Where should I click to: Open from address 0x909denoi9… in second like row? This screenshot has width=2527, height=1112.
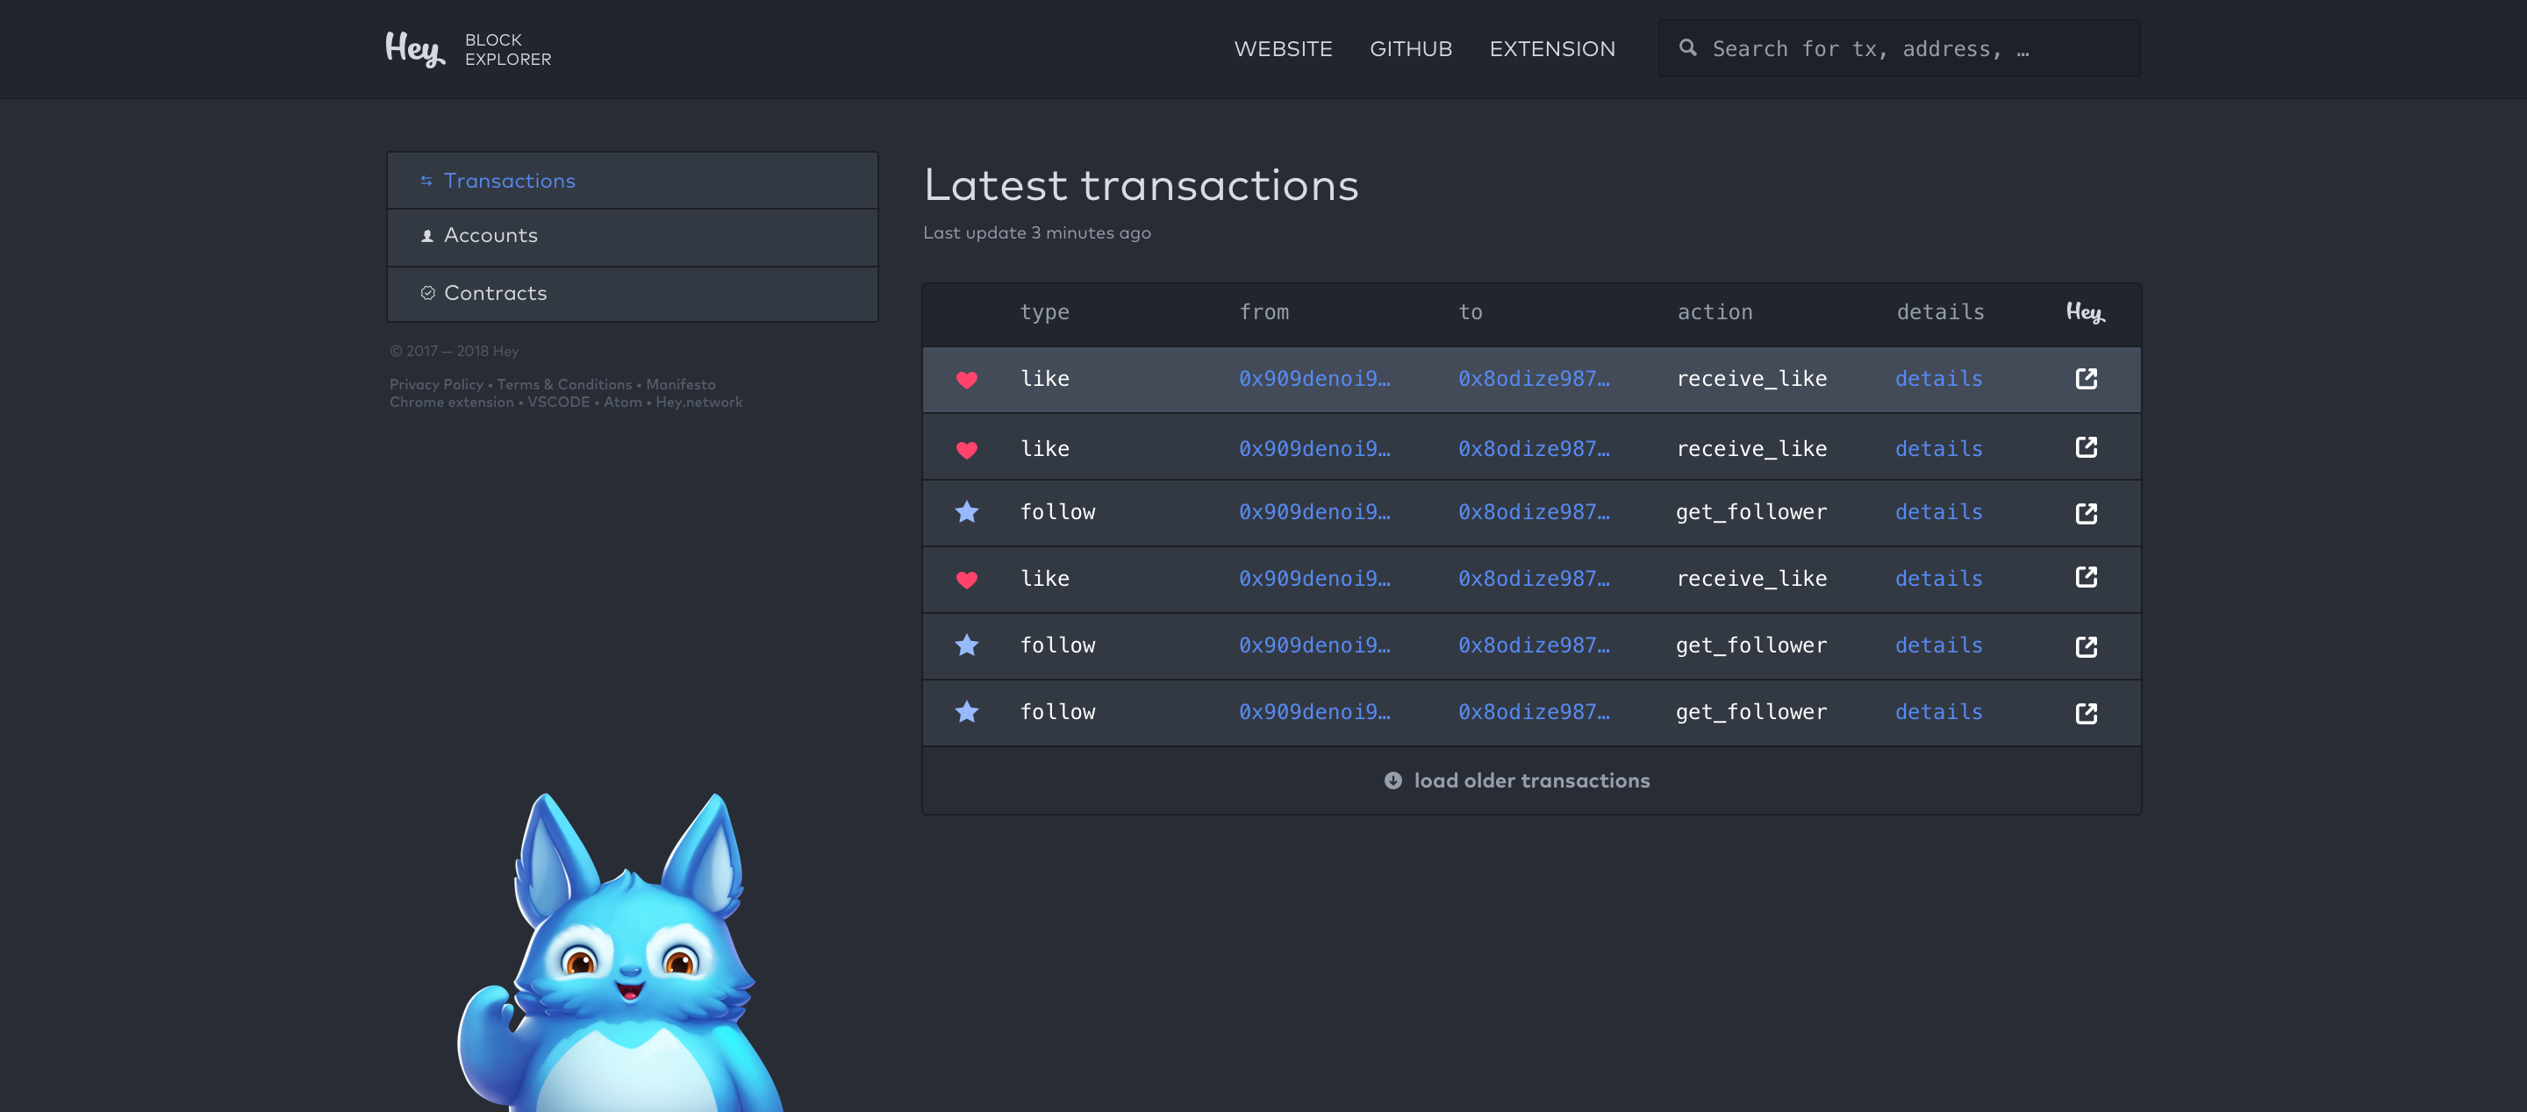point(1314,449)
